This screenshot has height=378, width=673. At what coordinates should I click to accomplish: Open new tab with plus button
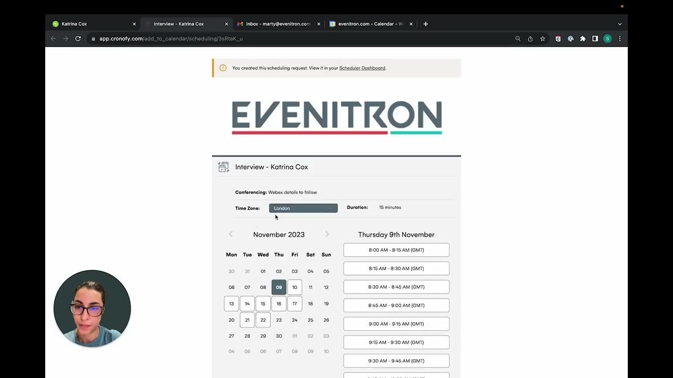[x=425, y=24]
